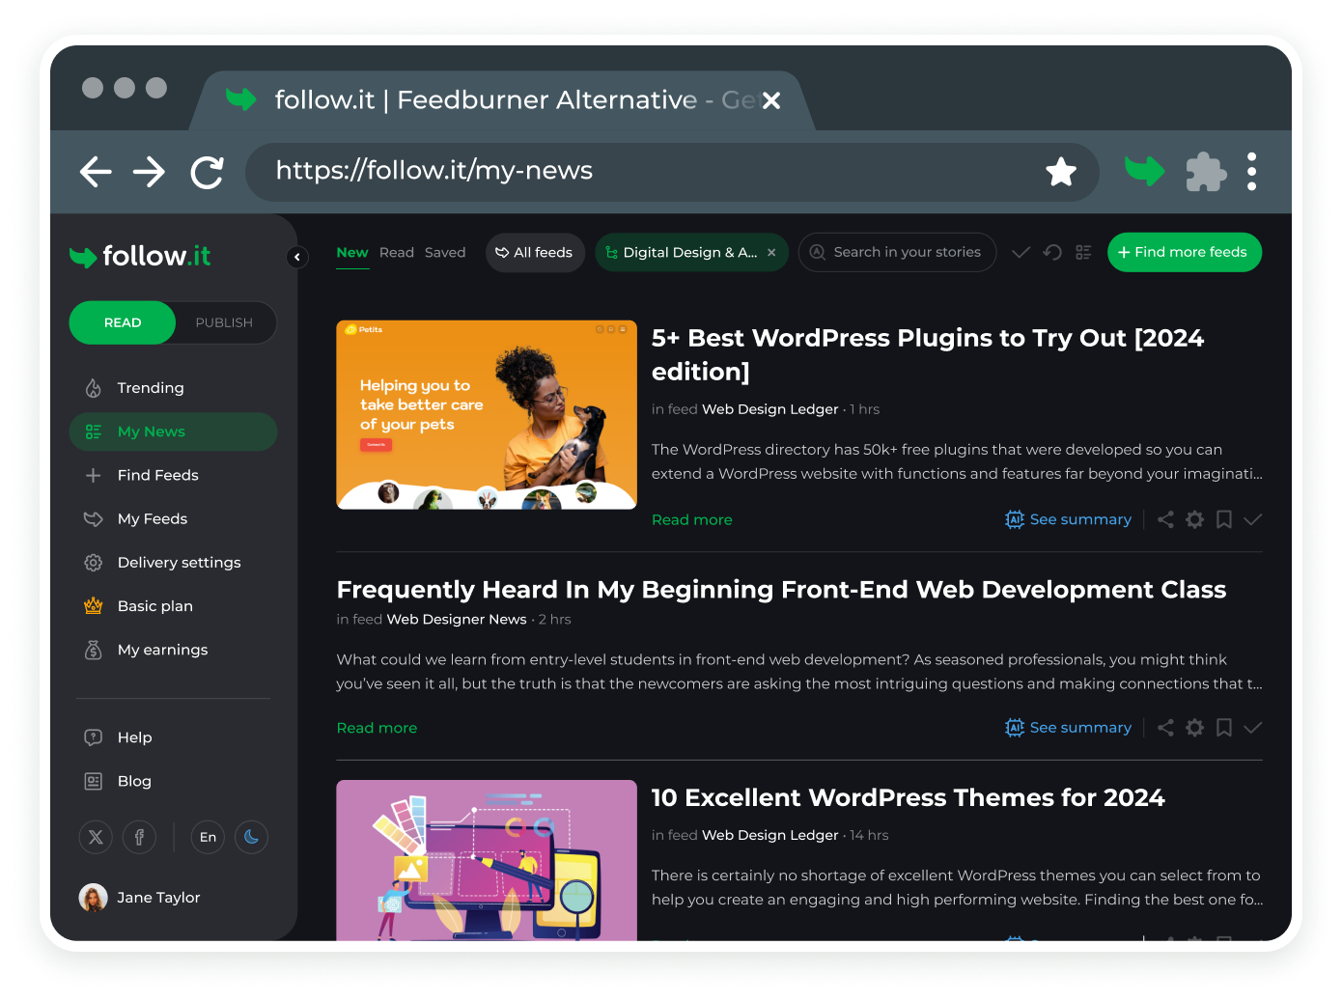Open the Frequently Heard Front-End Class headline

781,590
